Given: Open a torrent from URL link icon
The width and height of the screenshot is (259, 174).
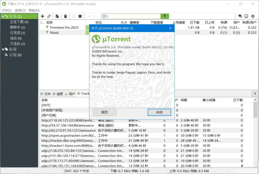Looking at the screenshot, I should (x=49, y=16).
